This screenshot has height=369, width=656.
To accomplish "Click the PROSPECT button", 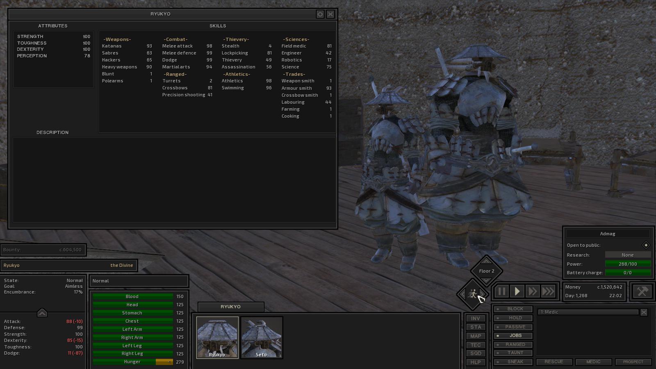I will pyautogui.click(x=633, y=362).
